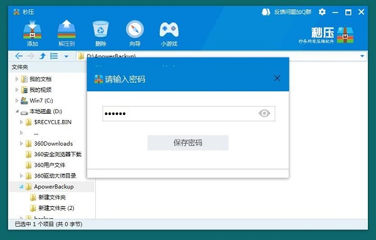This screenshot has height=240, width=376.
Task: Expand the 360驱动大师目录 folder node
Action: (x=21, y=176)
